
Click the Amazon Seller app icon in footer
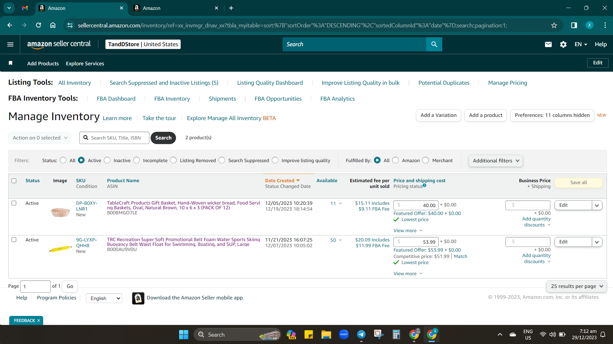pos(138,298)
